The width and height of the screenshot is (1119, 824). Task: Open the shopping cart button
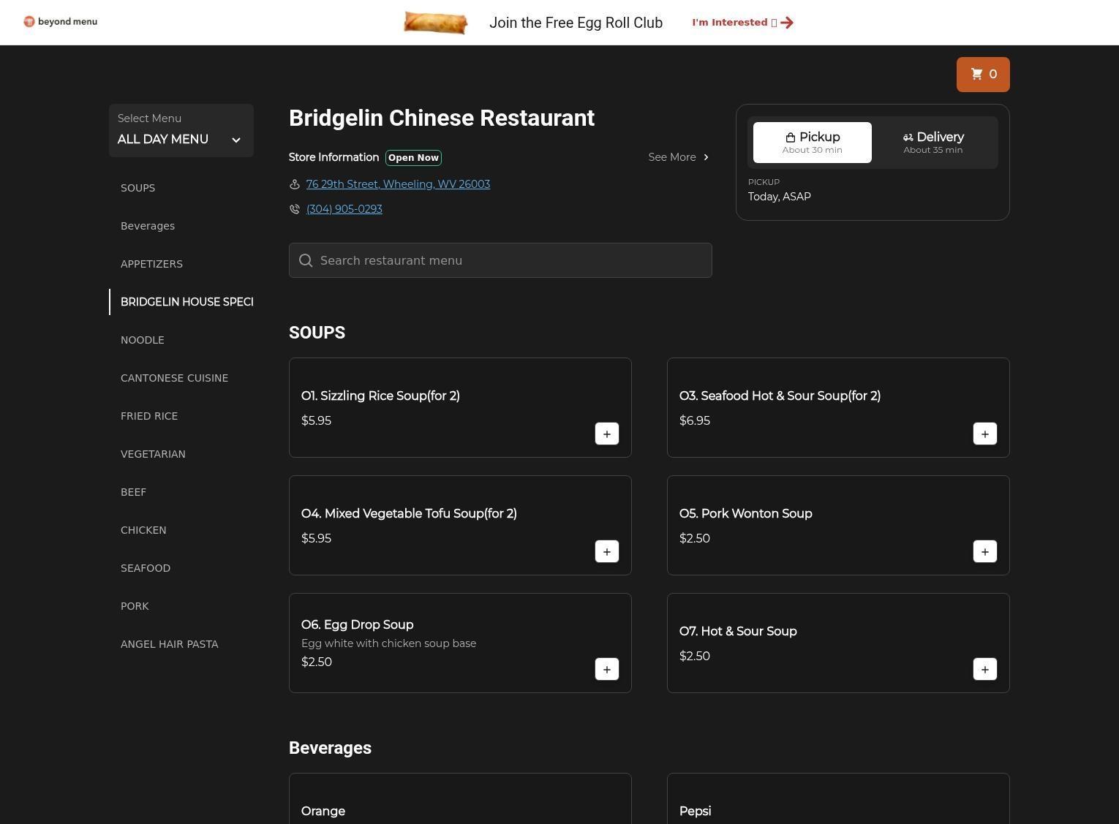[982, 75]
